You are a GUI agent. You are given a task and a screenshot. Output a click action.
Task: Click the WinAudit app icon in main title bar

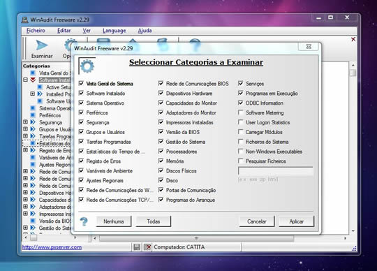click(x=25, y=20)
